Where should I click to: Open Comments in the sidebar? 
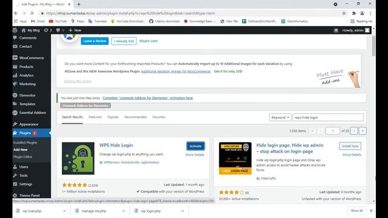pyautogui.click(x=28, y=38)
